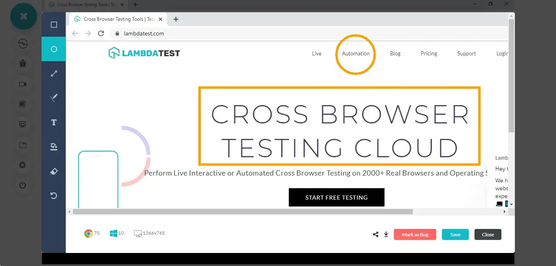The width and height of the screenshot is (556, 266).
Task: Open the color fill bucket tool
Action: coord(54,147)
